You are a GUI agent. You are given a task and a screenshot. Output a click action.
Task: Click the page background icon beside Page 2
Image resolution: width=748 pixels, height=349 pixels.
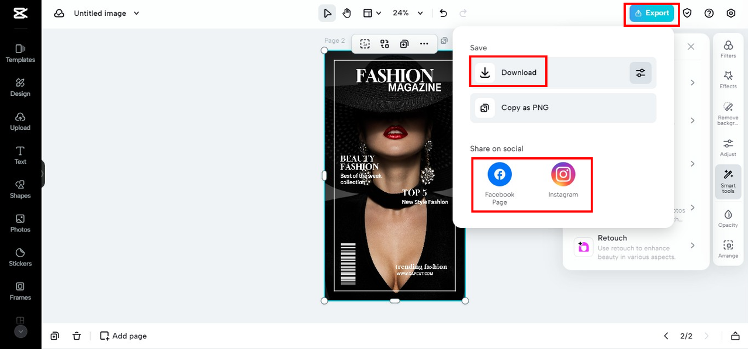[444, 41]
